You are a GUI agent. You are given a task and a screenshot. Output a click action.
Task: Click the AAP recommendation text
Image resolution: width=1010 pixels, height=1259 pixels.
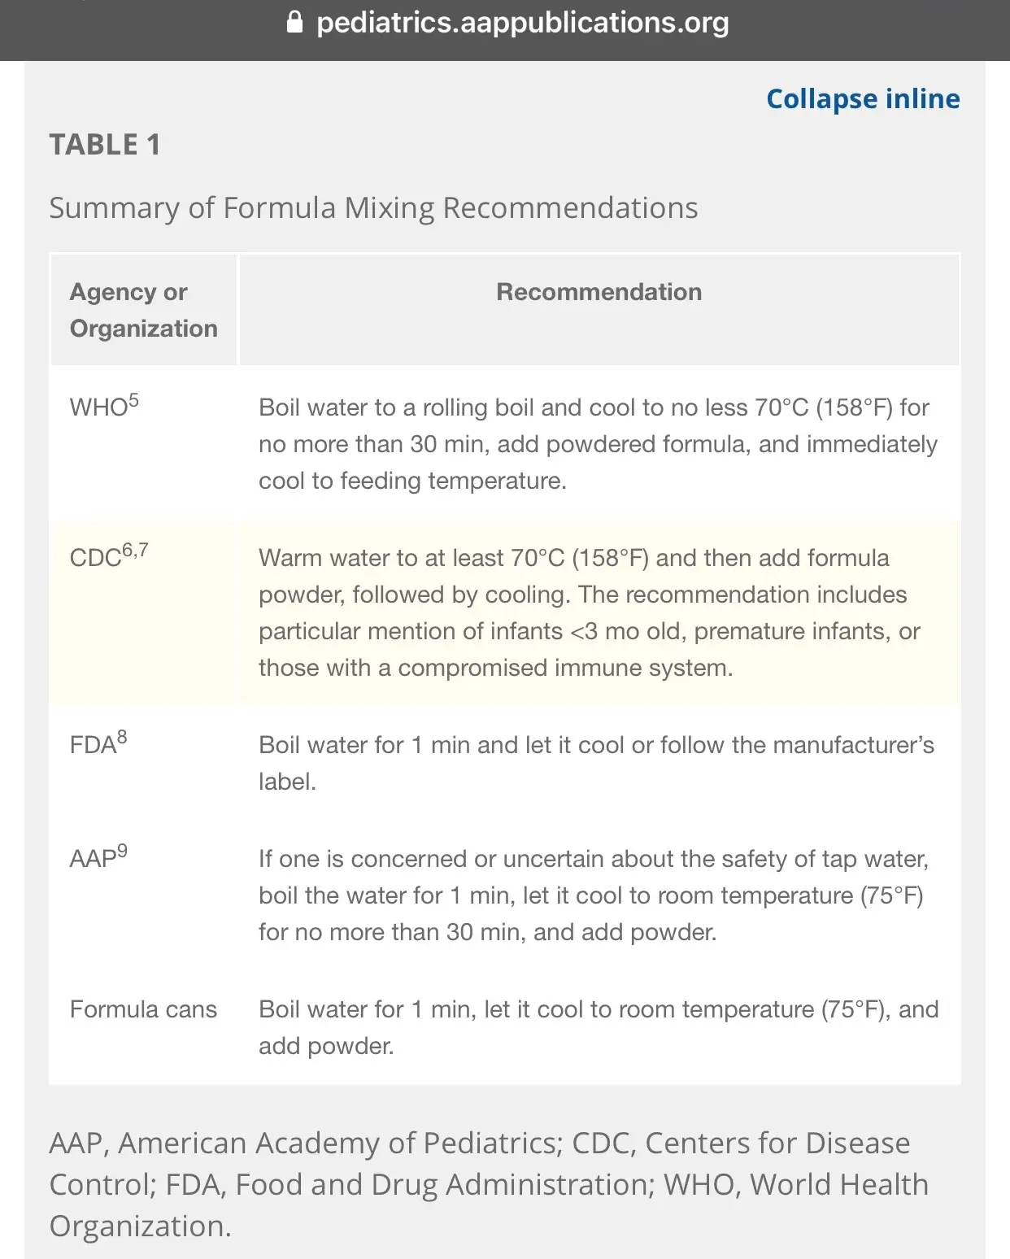pos(594,895)
